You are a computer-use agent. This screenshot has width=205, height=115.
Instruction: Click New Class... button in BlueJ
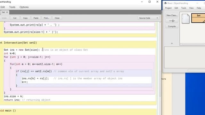(x=172, y=15)
